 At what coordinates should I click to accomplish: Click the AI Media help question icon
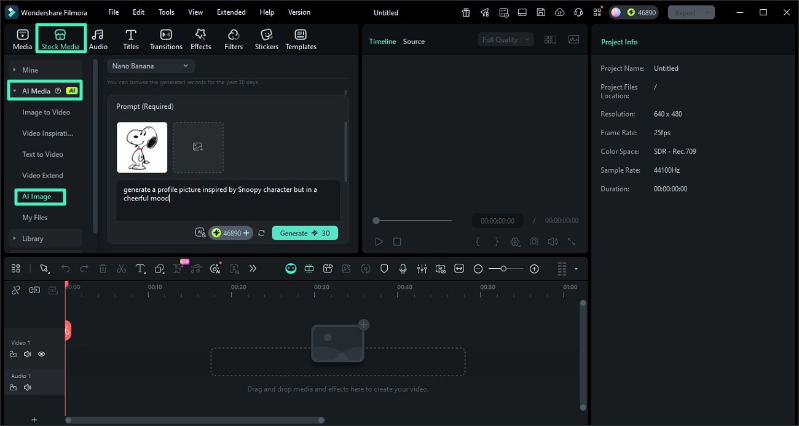coord(58,91)
